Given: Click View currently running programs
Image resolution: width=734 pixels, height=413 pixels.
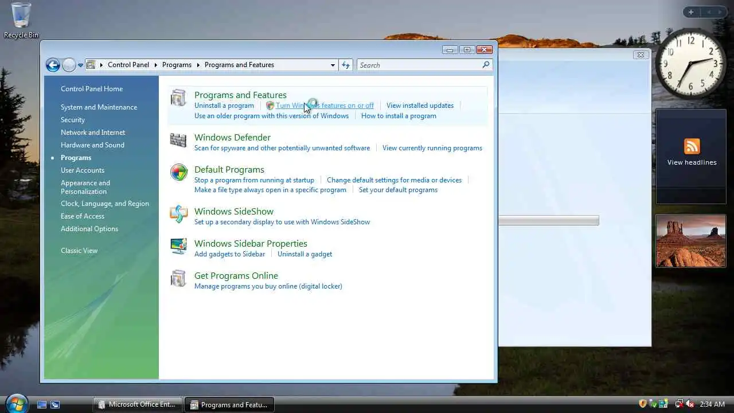Looking at the screenshot, I should (432, 148).
